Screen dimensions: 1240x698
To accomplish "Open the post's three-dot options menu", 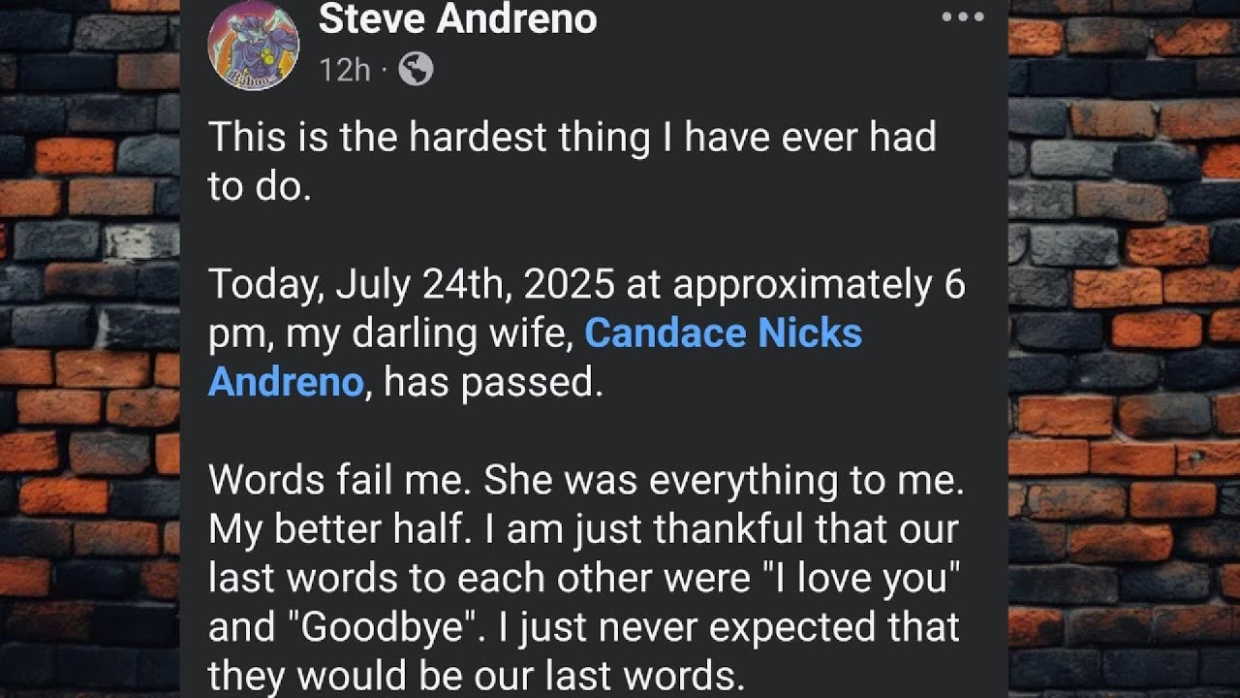I will tap(963, 16).
